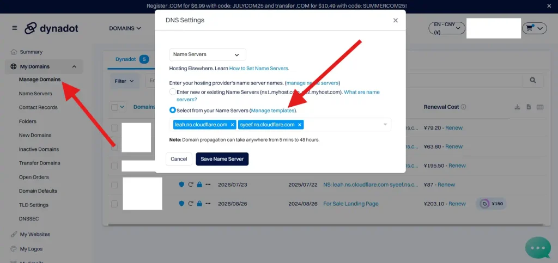Dismiss the promo banner

(549, 6)
